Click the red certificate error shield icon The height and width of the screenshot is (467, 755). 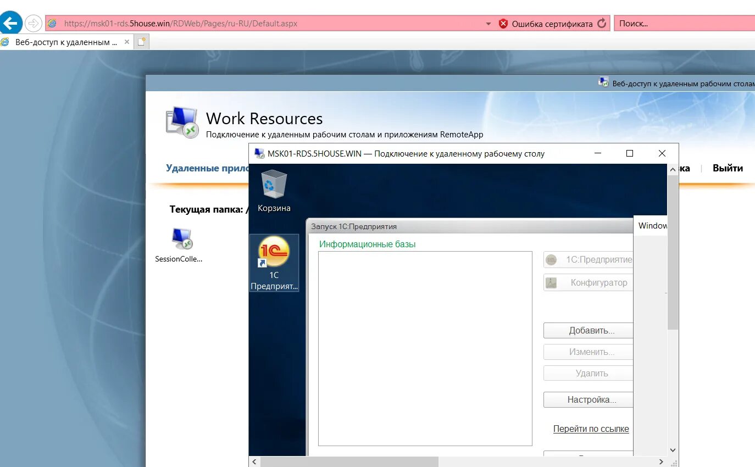pos(503,24)
